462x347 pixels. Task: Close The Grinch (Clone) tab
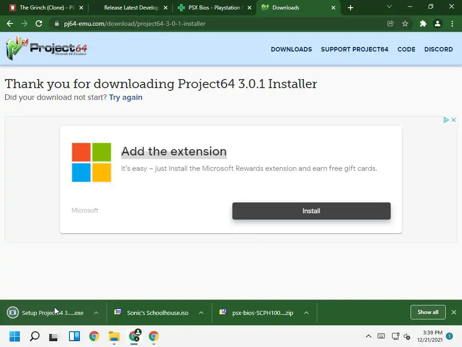click(81, 8)
